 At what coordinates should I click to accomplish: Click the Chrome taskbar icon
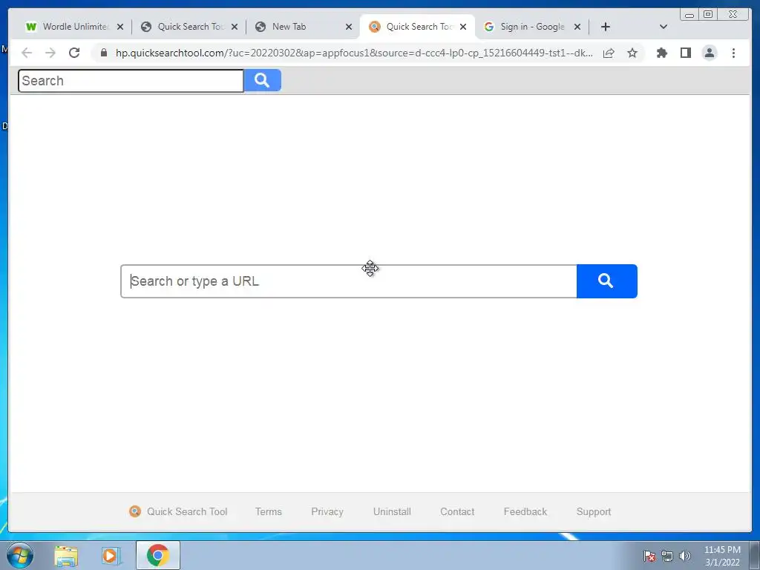158,555
